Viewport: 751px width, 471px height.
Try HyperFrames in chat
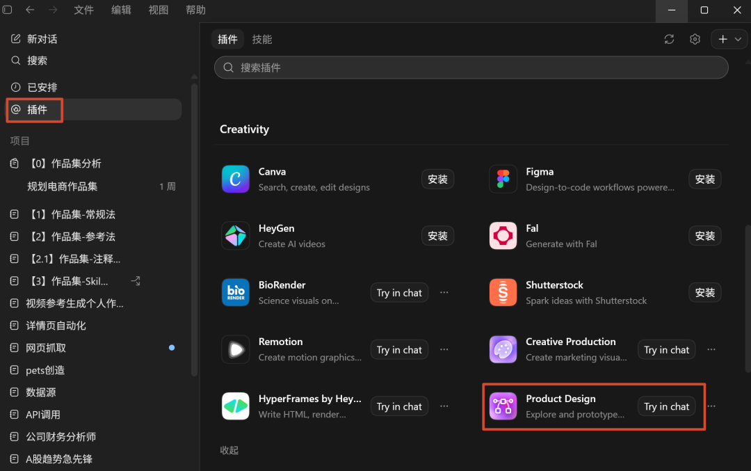(x=399, y=406)
